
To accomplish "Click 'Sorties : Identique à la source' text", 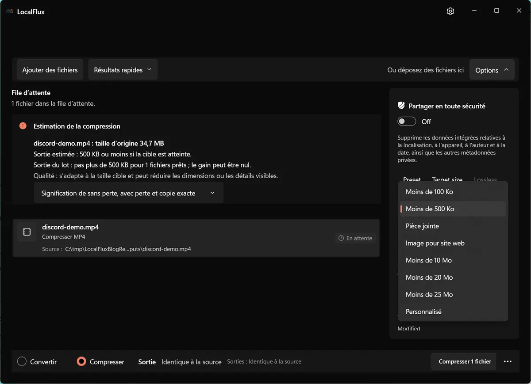I will click(x=264, y=361).
